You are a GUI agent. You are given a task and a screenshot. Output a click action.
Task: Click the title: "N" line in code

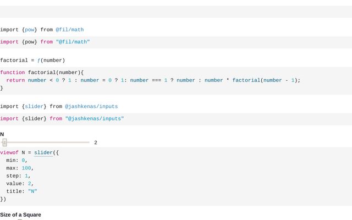click(x=22, y=191)
